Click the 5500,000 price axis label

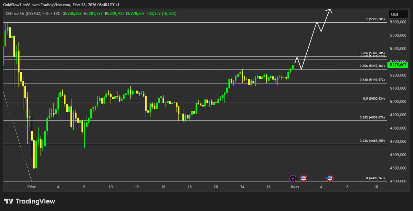[398, 35]
